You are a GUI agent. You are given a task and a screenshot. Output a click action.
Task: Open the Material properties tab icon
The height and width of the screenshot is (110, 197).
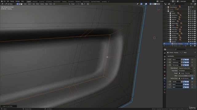(x=165, y=93)
